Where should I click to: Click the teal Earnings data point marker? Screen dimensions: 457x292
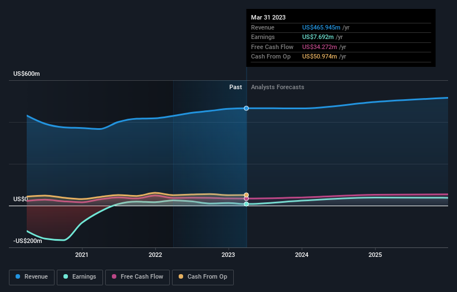246,204
